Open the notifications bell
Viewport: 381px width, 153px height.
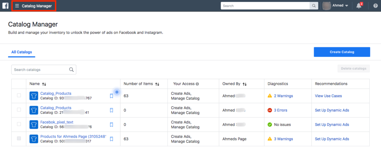(x=359, y=6)
